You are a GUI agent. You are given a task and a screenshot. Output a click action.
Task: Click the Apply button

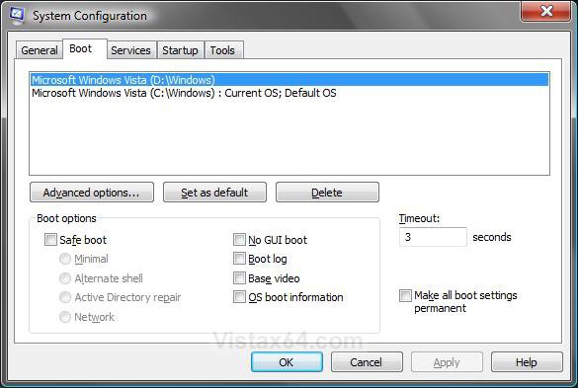tap(447, 362)
